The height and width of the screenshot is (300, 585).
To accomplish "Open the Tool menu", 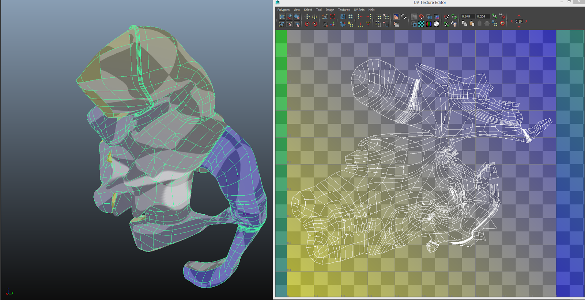I will click(319, 10).
